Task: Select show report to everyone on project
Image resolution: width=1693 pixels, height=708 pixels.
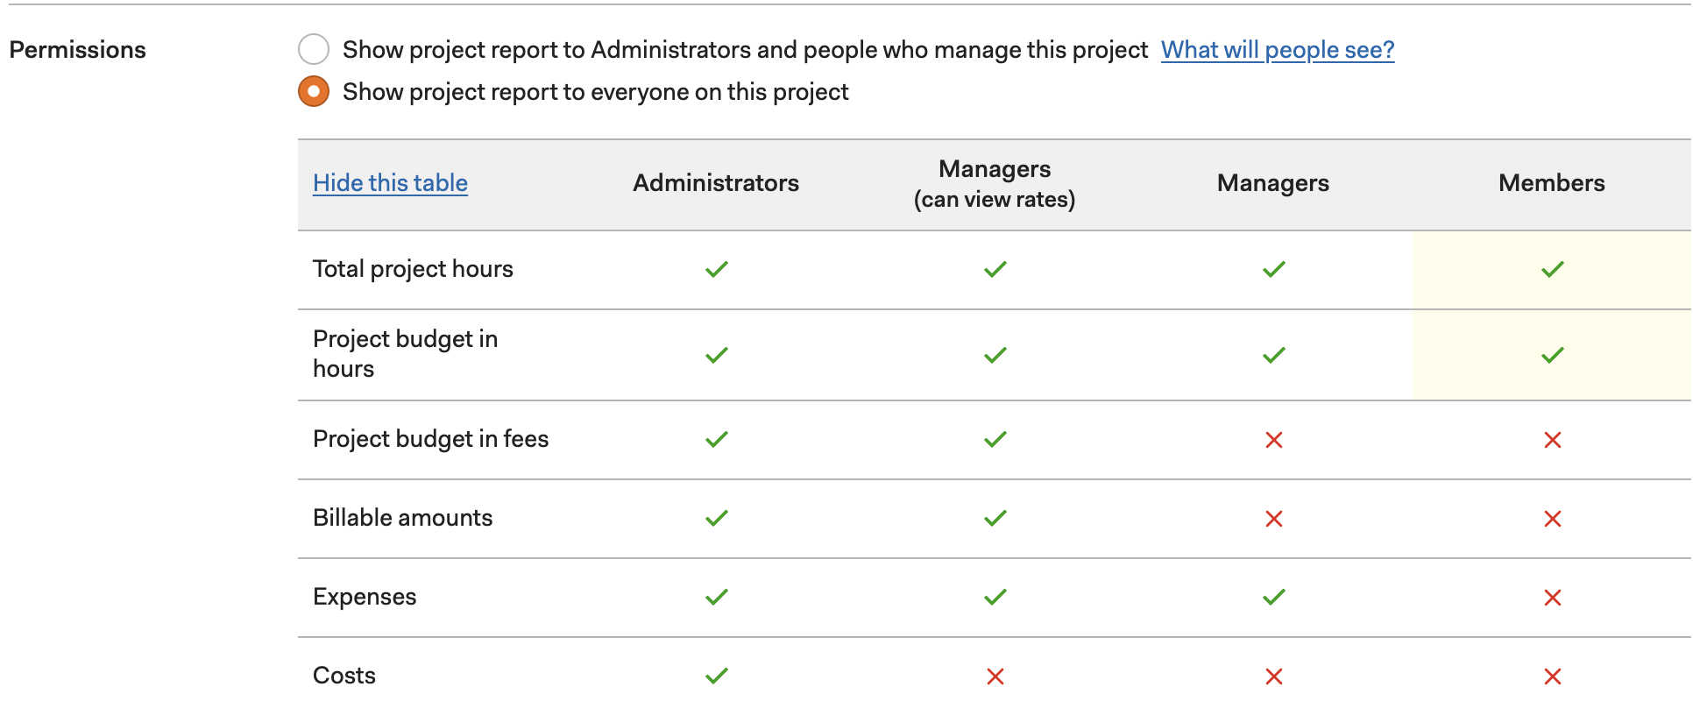Action: 314,92
